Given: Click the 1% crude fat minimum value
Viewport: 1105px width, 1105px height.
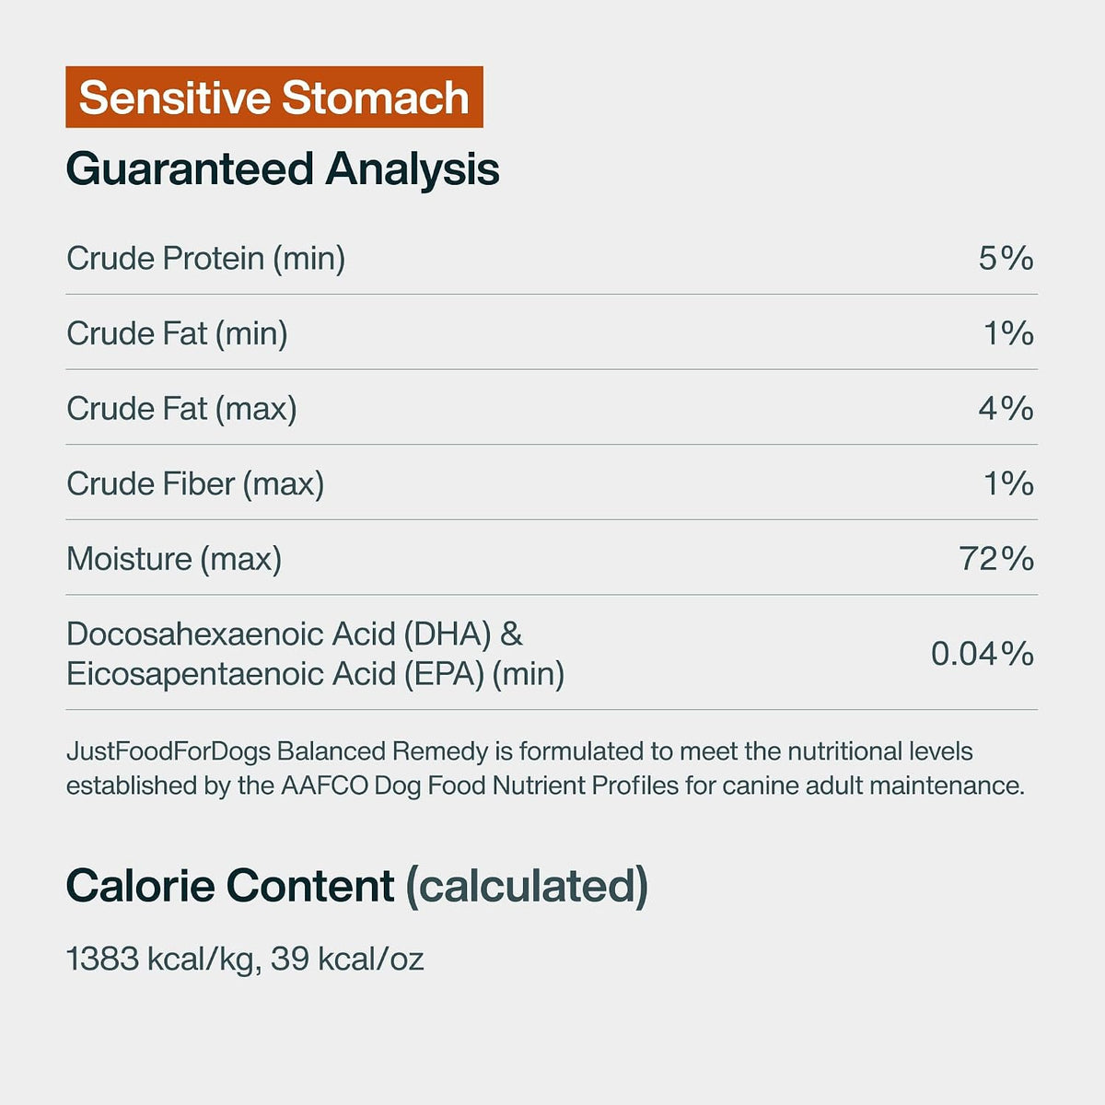Looking at the screenshot, I should [1009, 333].
